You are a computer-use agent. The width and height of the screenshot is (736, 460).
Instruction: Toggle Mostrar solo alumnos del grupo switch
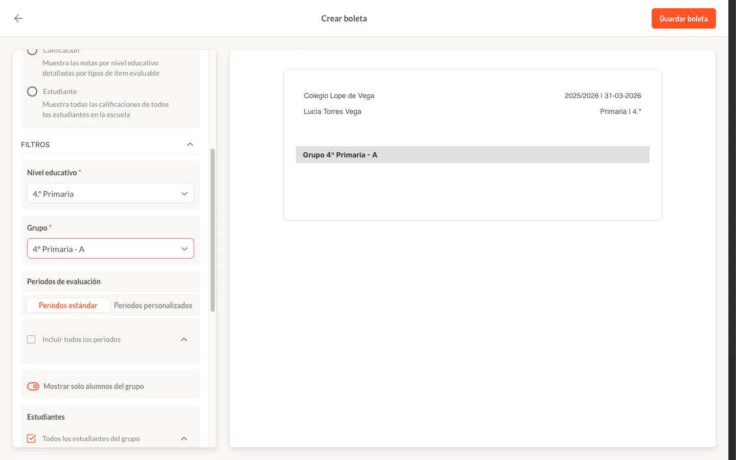pyautogui.click(x=33, y=386)
